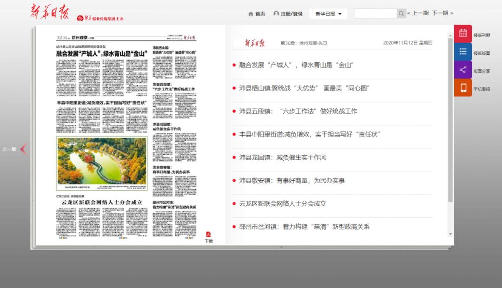Open article 云龙区新联会网络人士分会成立
502x288 pixels.
pos(283,203)
